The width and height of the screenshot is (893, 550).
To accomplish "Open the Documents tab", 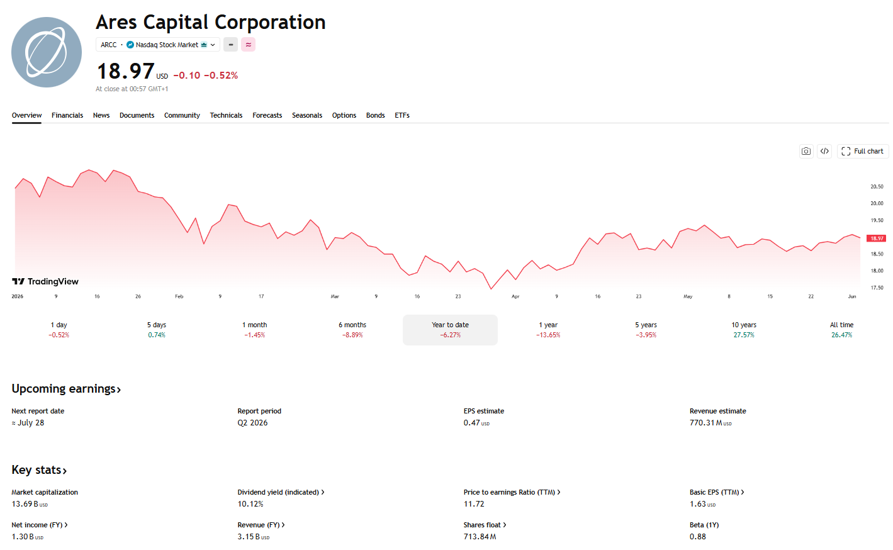I will [x=137, y=115].
